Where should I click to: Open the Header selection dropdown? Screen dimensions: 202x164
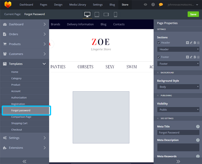coord(178,49)
